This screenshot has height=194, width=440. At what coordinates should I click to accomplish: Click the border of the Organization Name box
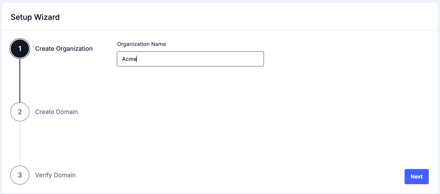point(190,52)
